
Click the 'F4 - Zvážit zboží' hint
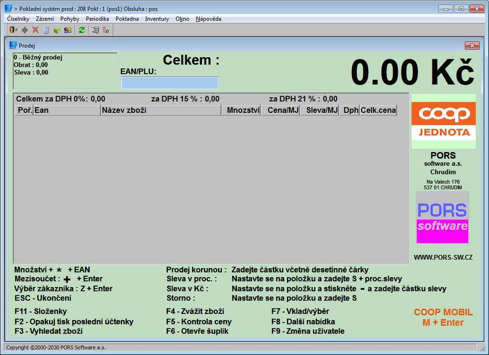click(195, 311)
